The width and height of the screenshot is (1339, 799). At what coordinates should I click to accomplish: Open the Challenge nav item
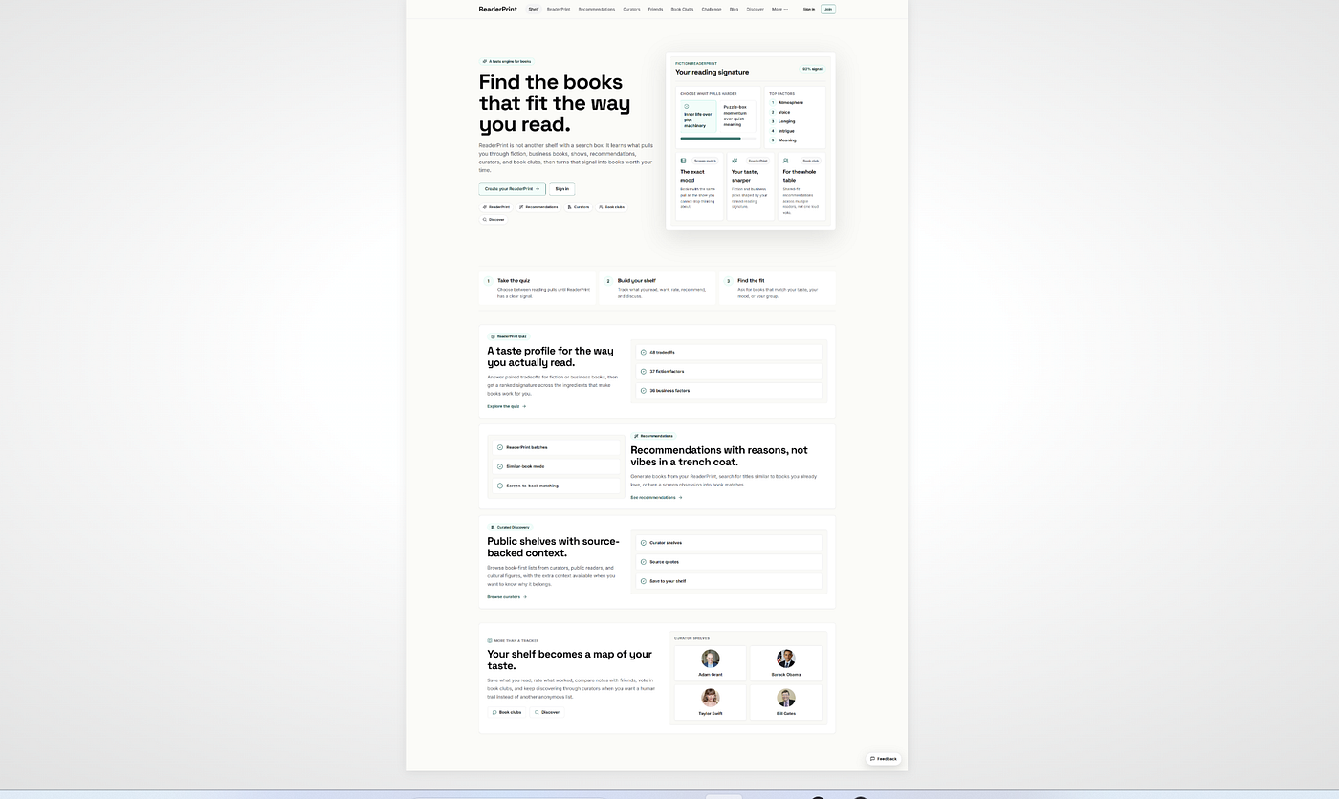[712, 9]
